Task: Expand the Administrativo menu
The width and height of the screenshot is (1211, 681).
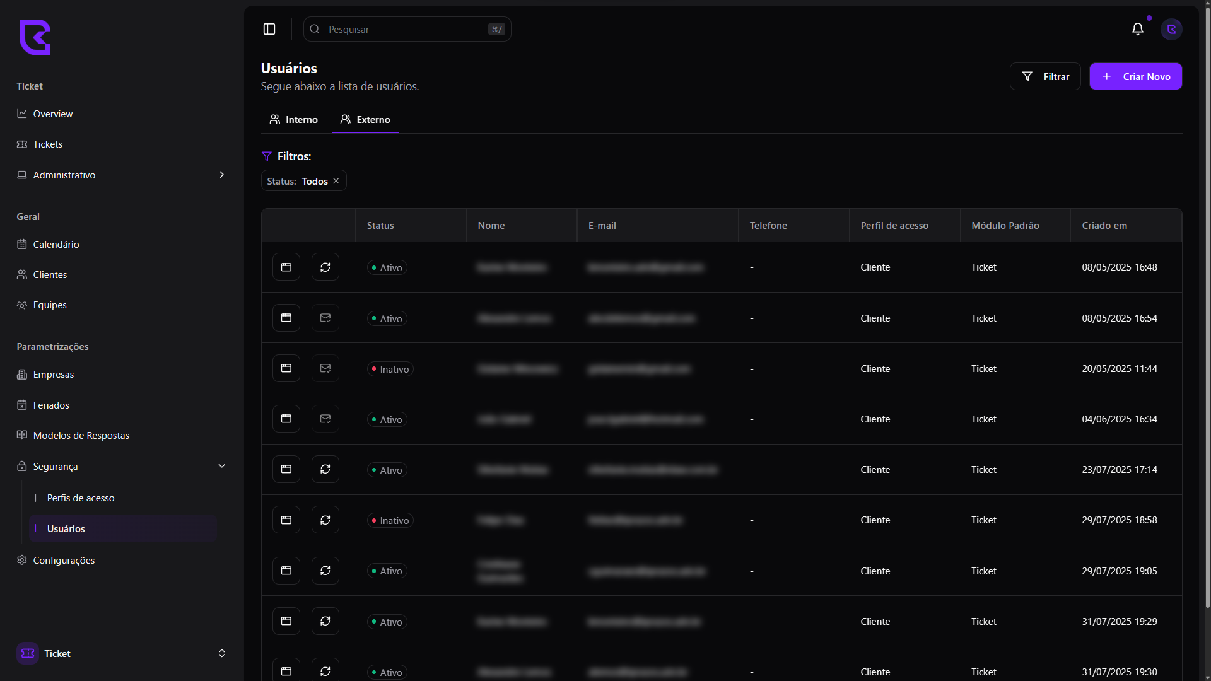Action: 221,175
